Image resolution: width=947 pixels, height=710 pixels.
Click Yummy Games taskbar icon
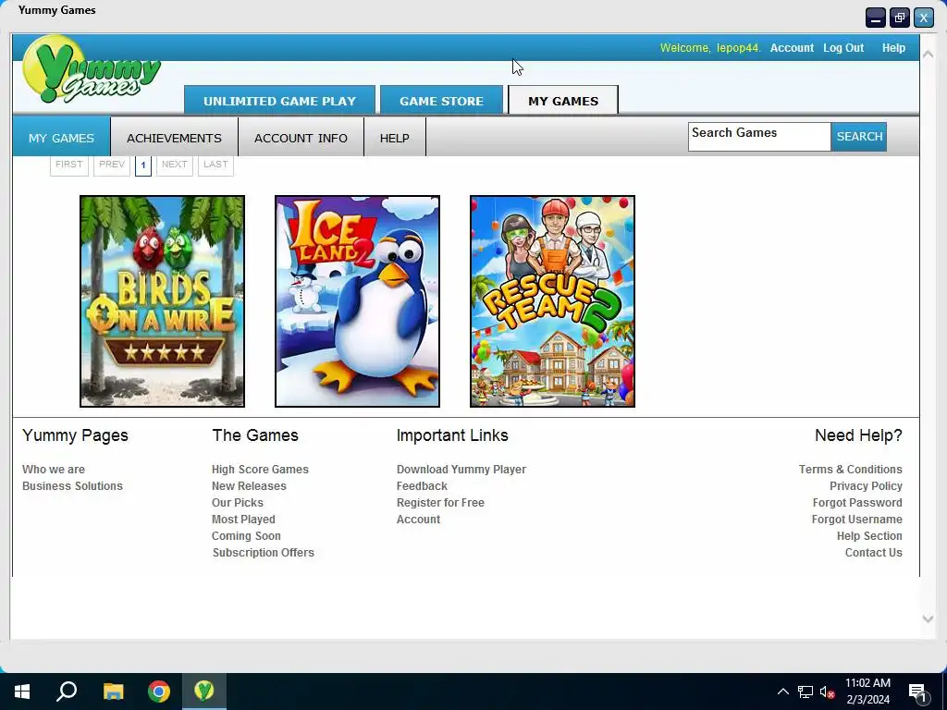[204, 692]
